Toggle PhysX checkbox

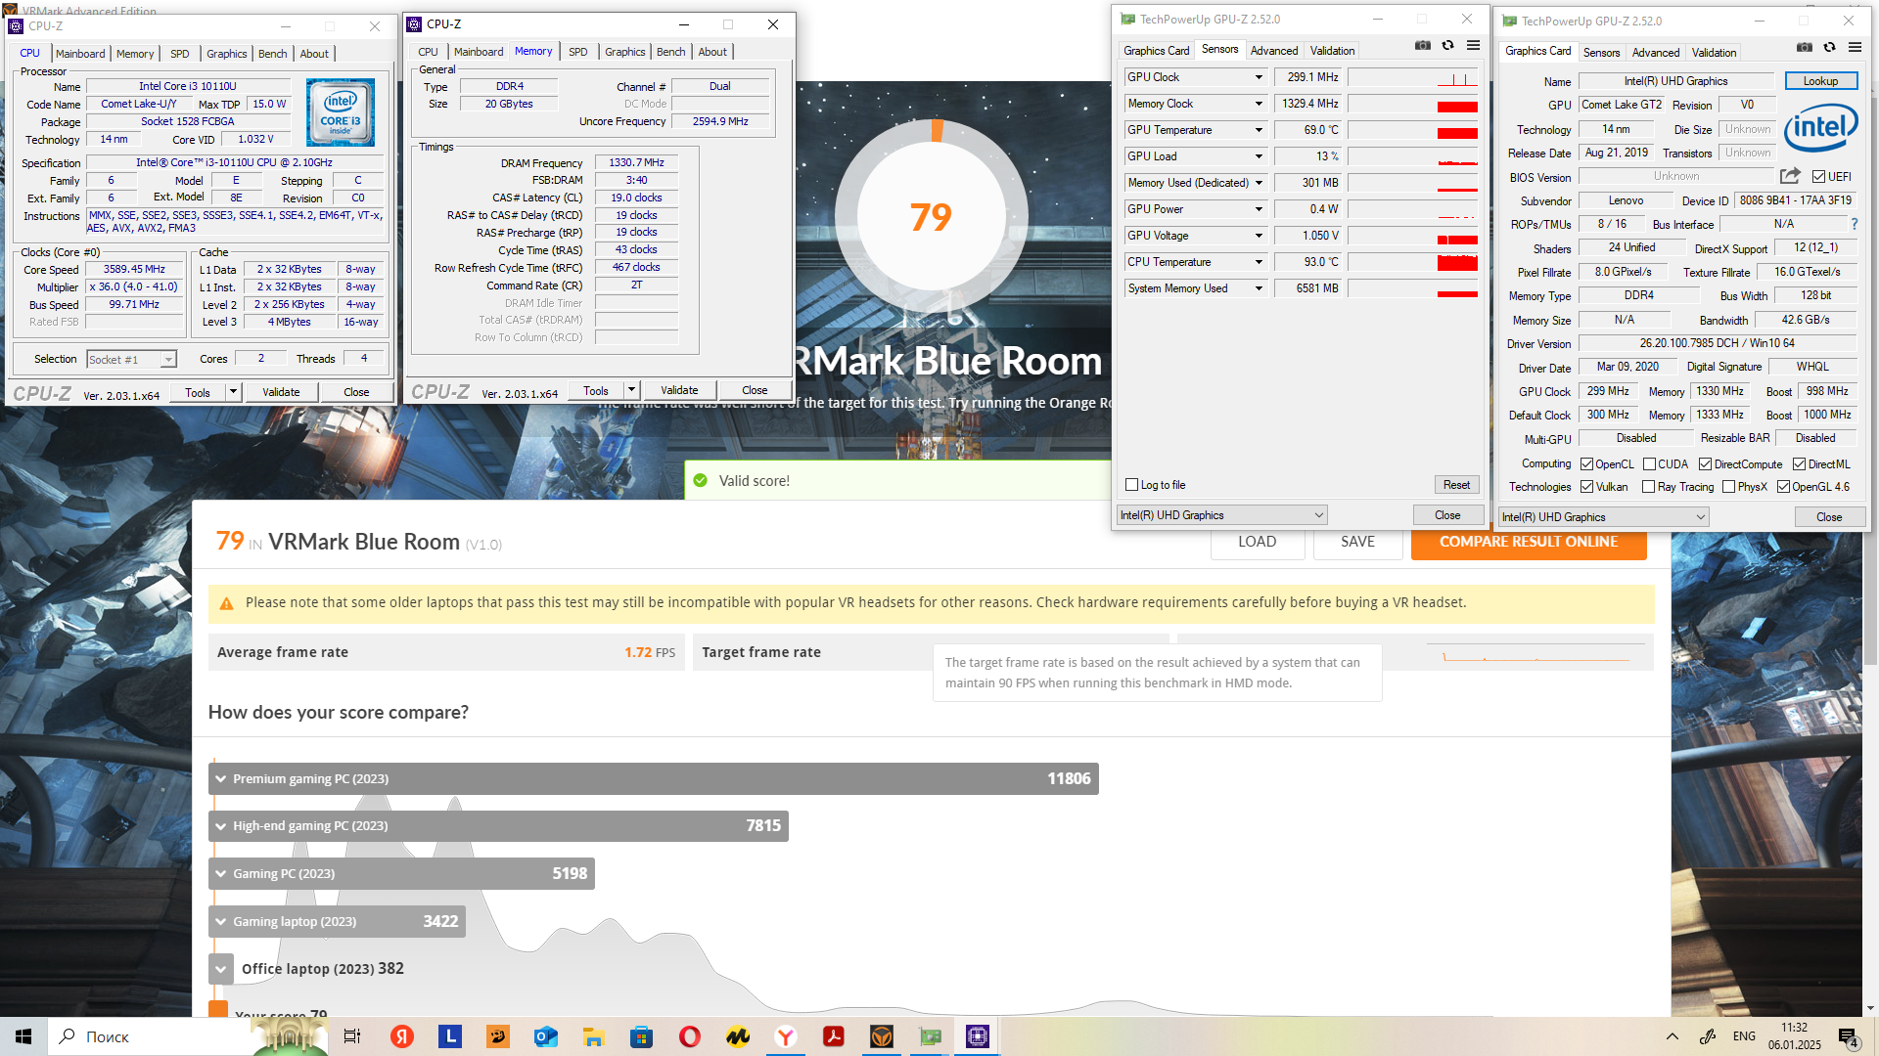pos(1728,487)
